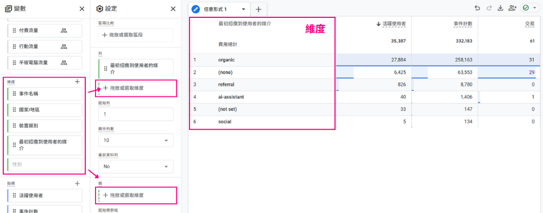
Task: Click drag handle of 事件計數 metric
Action: coord(14,211)
